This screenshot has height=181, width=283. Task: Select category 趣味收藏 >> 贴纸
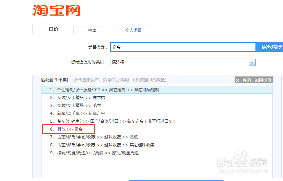[157, 137]
